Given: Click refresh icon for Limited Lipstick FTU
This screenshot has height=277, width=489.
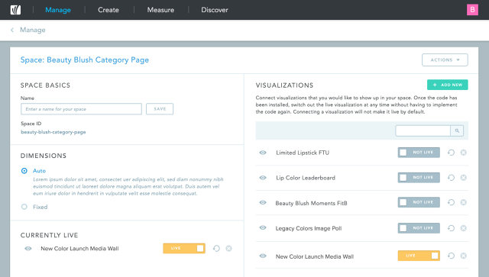Looking at the screenshot, I should tap(451, 153).
